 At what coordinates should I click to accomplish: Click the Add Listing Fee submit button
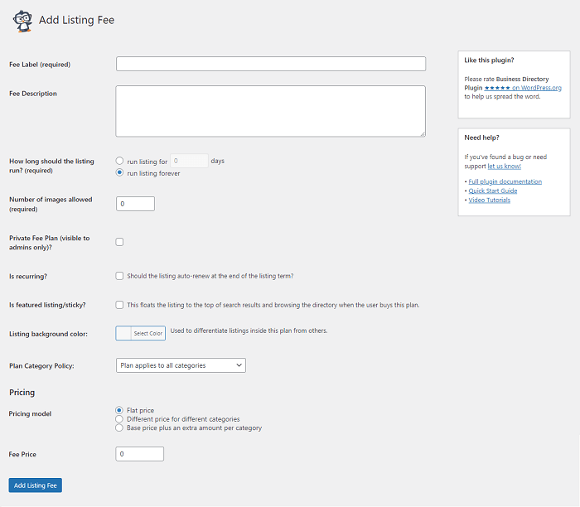pos(35,485)
